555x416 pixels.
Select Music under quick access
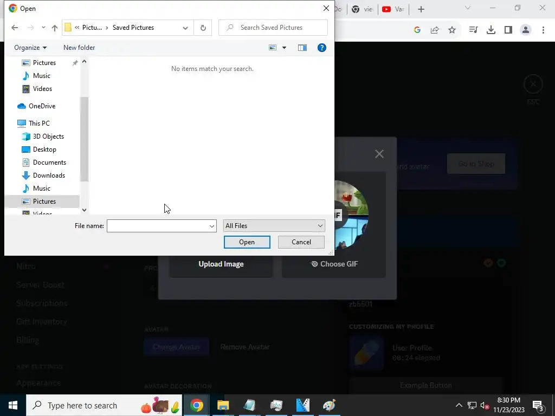(x=41, y=76)
